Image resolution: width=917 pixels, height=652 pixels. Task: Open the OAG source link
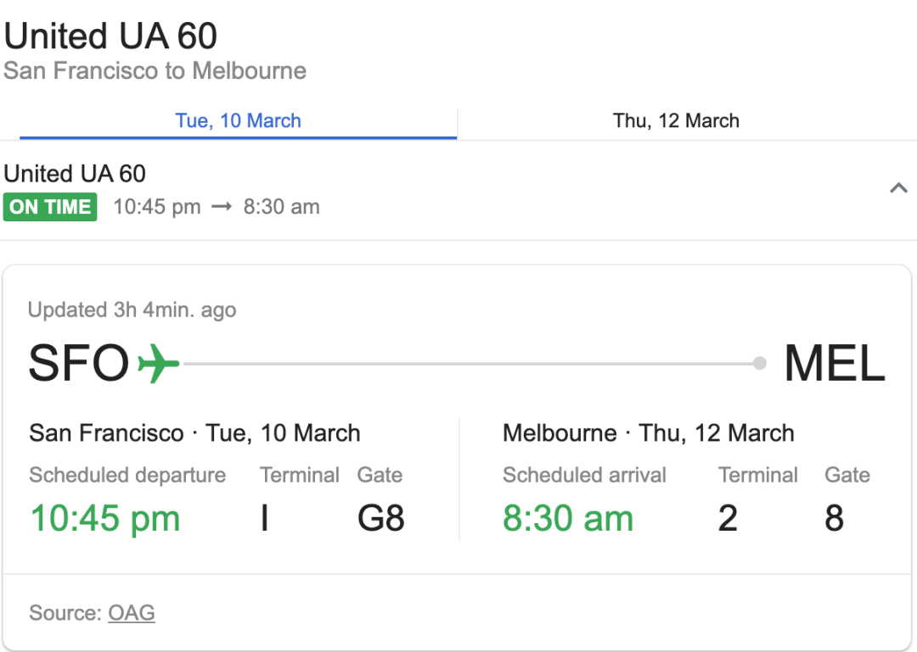click(132, 613)
